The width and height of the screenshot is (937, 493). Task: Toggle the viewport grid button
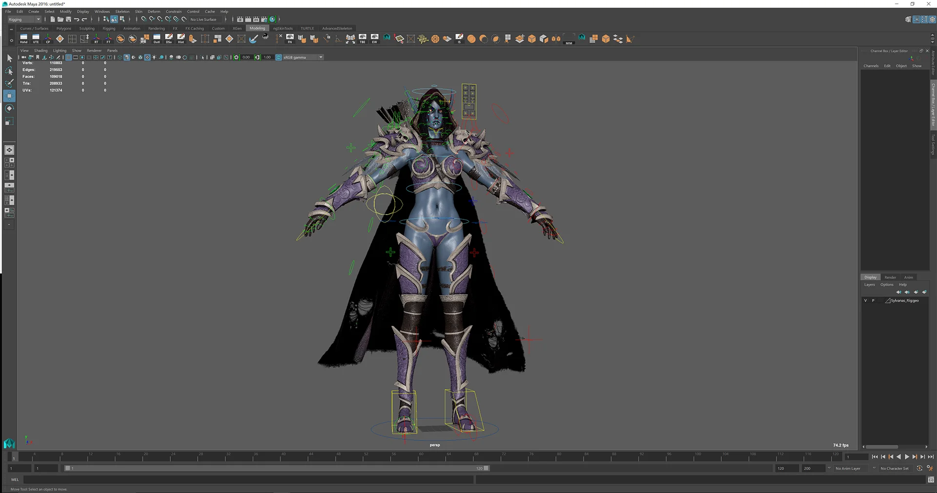tap(68, 58)
